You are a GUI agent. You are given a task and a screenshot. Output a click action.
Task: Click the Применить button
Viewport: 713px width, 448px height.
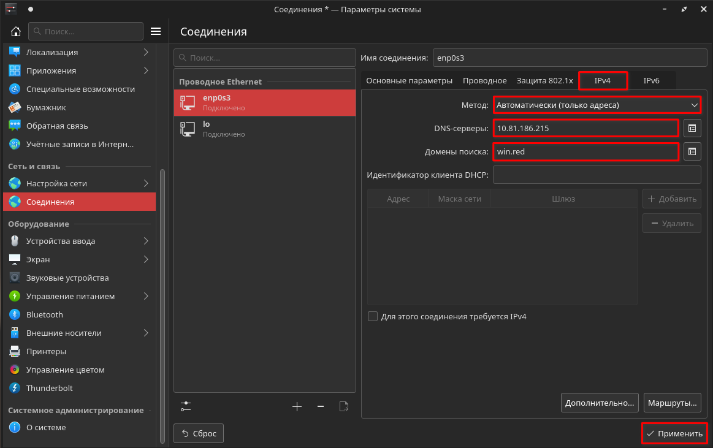click(674, 433)
